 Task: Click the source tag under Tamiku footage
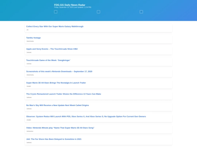(30, 41)
